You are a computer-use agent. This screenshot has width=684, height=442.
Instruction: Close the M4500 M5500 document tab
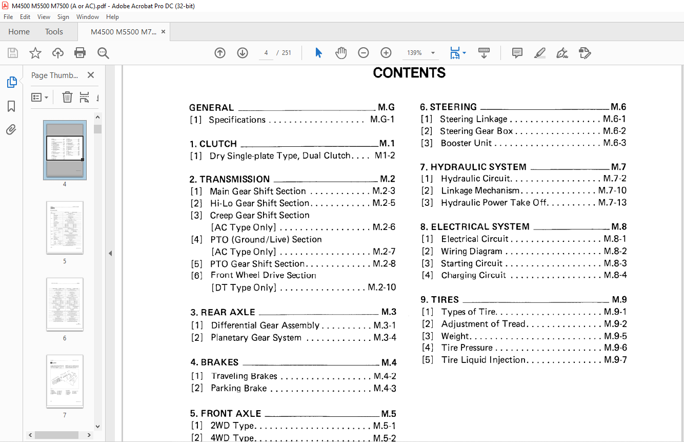(163, 32)
